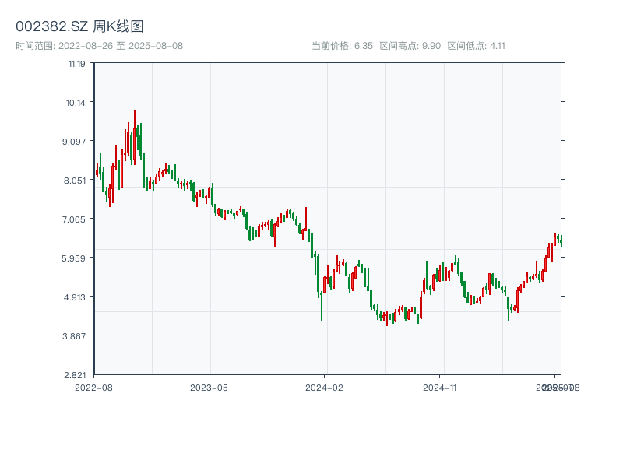Select the 2022-08 x-axis date label

coord(93,387)
